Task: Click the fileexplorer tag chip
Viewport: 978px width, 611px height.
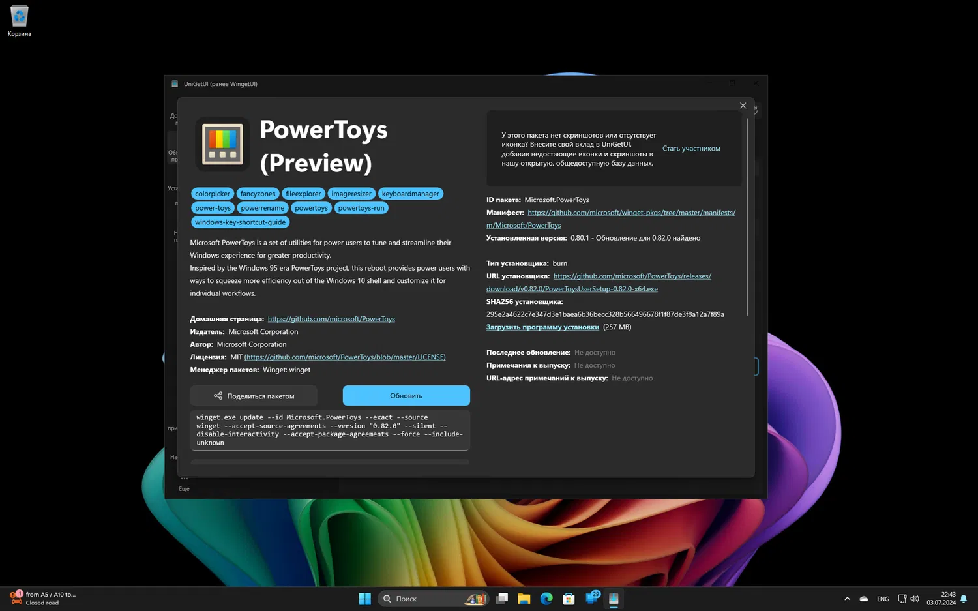Action: pyautogui.click(x=303, y=194)
